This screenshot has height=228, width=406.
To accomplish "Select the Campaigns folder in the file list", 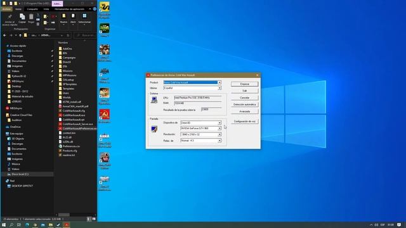I will [x=69, y=58].
